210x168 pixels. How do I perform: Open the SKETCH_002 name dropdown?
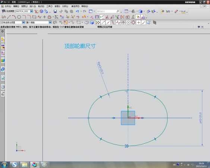pos(31,11)
